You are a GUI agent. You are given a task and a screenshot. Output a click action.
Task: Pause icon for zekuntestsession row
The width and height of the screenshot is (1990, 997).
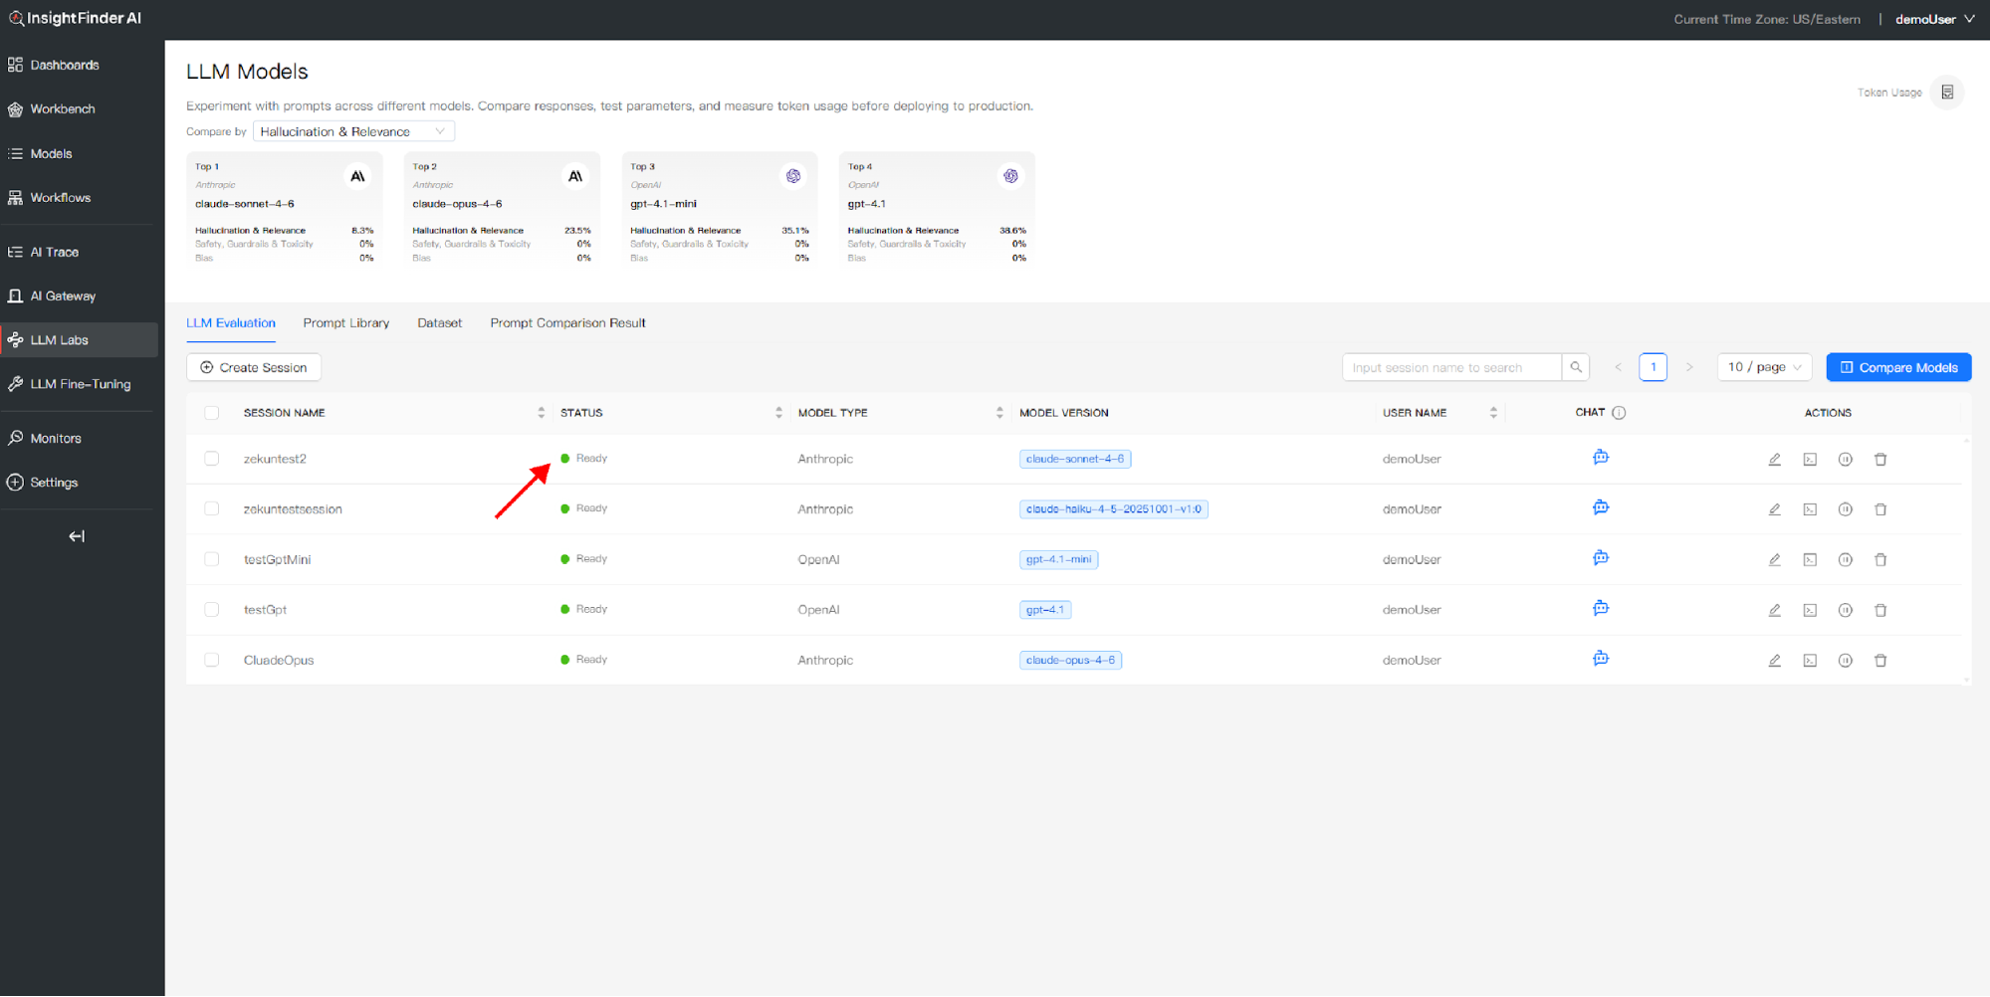[x=1845, y=509]
